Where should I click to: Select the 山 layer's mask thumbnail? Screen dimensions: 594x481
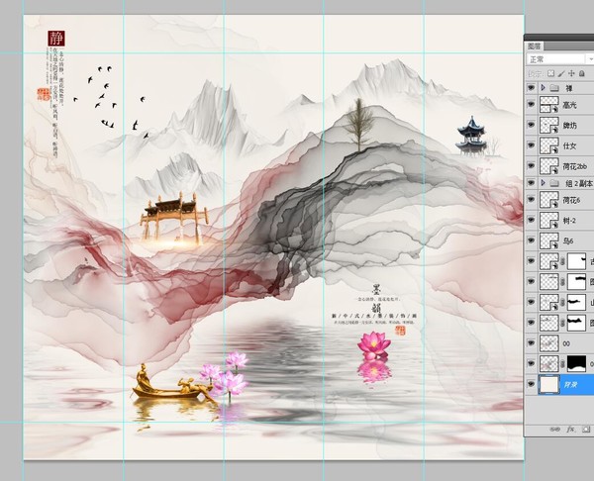576,302
